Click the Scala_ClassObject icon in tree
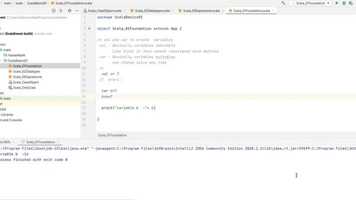The image size is (356, 200). point(10,82)
